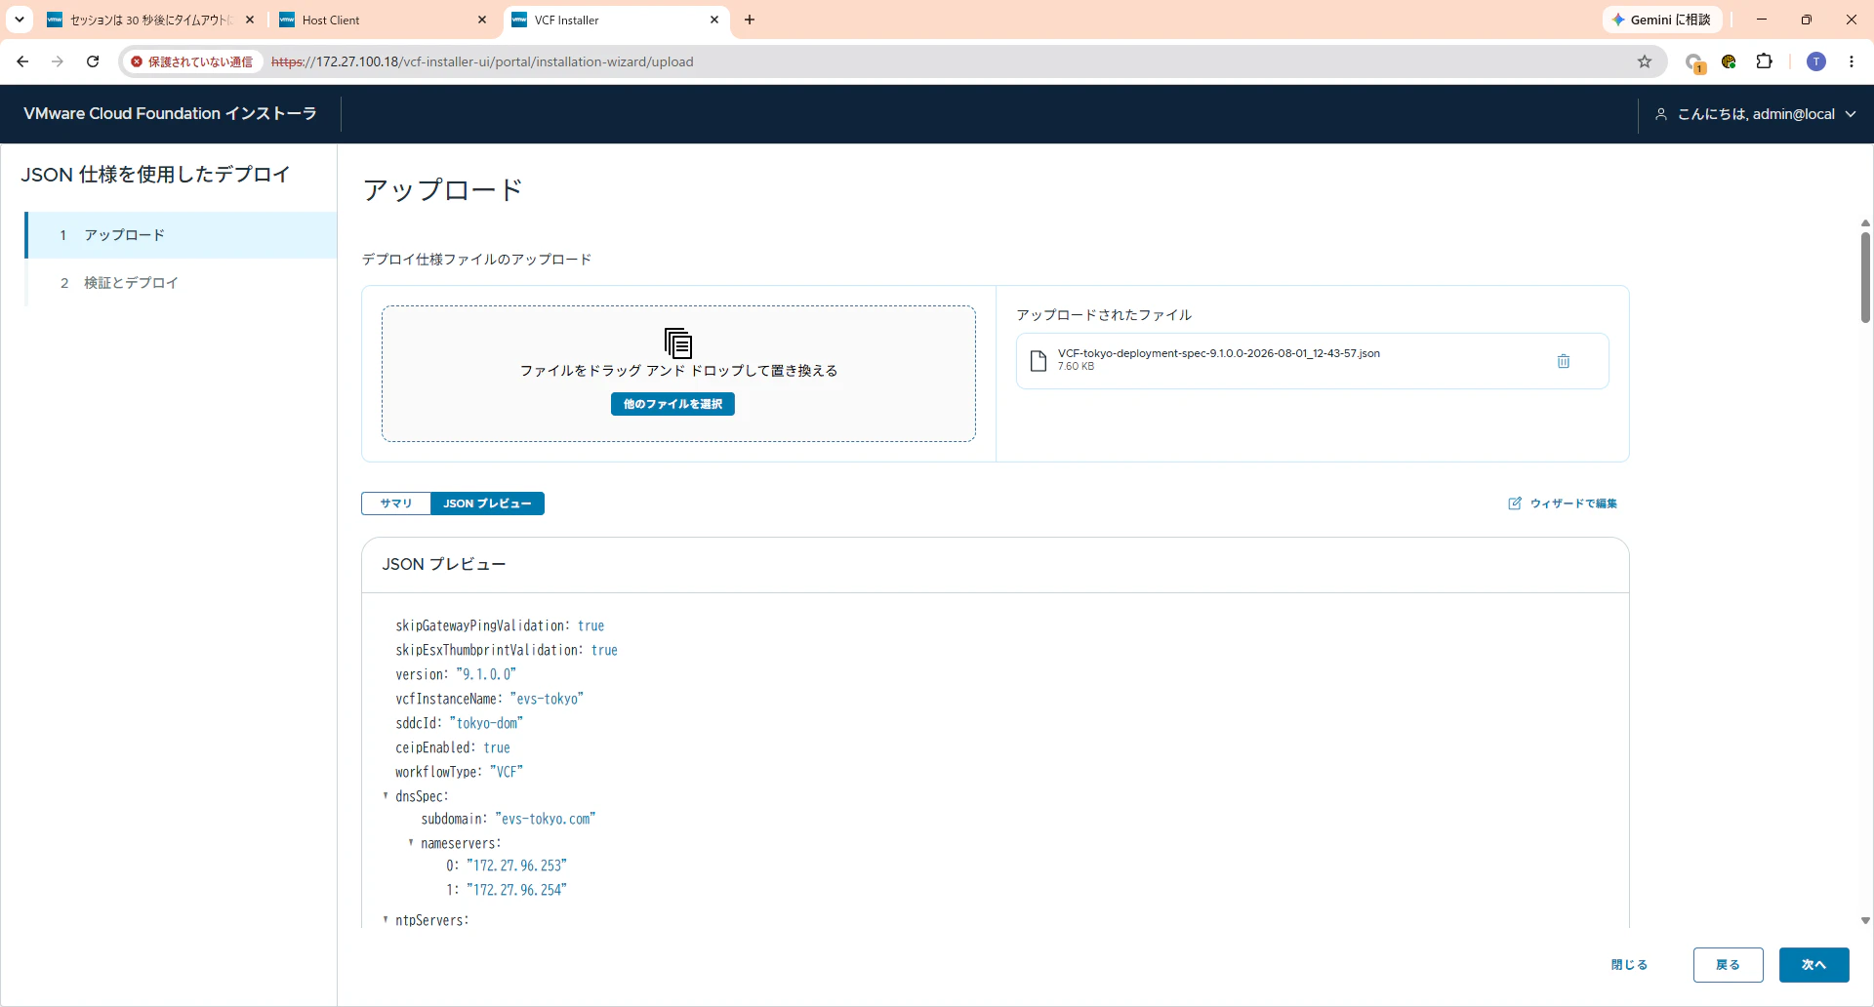Click the 戻る button

[x=1728, y=965]
